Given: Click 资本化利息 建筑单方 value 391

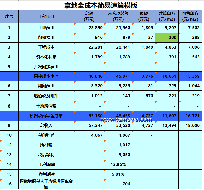Looking at the screenshot, I should (x=167, y=57).
